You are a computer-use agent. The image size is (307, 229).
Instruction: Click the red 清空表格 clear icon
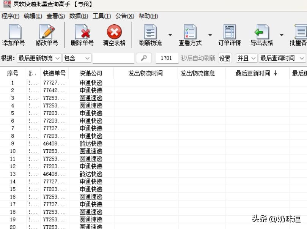114,32
